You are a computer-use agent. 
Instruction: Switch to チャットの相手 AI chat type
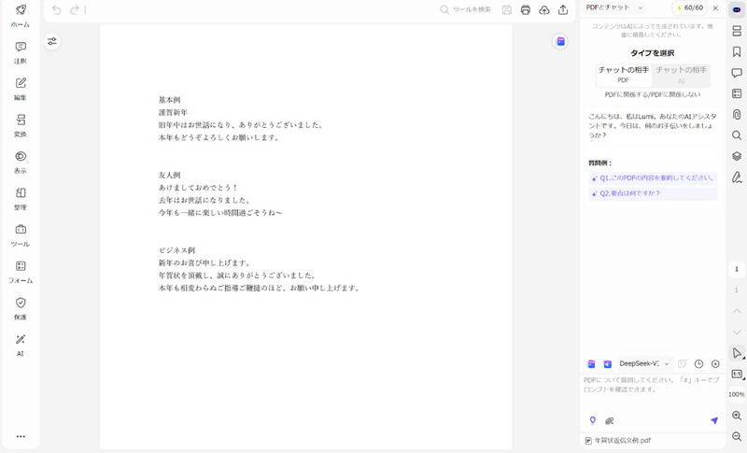(x=682, y=75)
